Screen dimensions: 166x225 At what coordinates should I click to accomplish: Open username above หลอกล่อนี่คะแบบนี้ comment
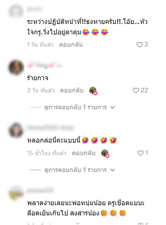(50, 128)
